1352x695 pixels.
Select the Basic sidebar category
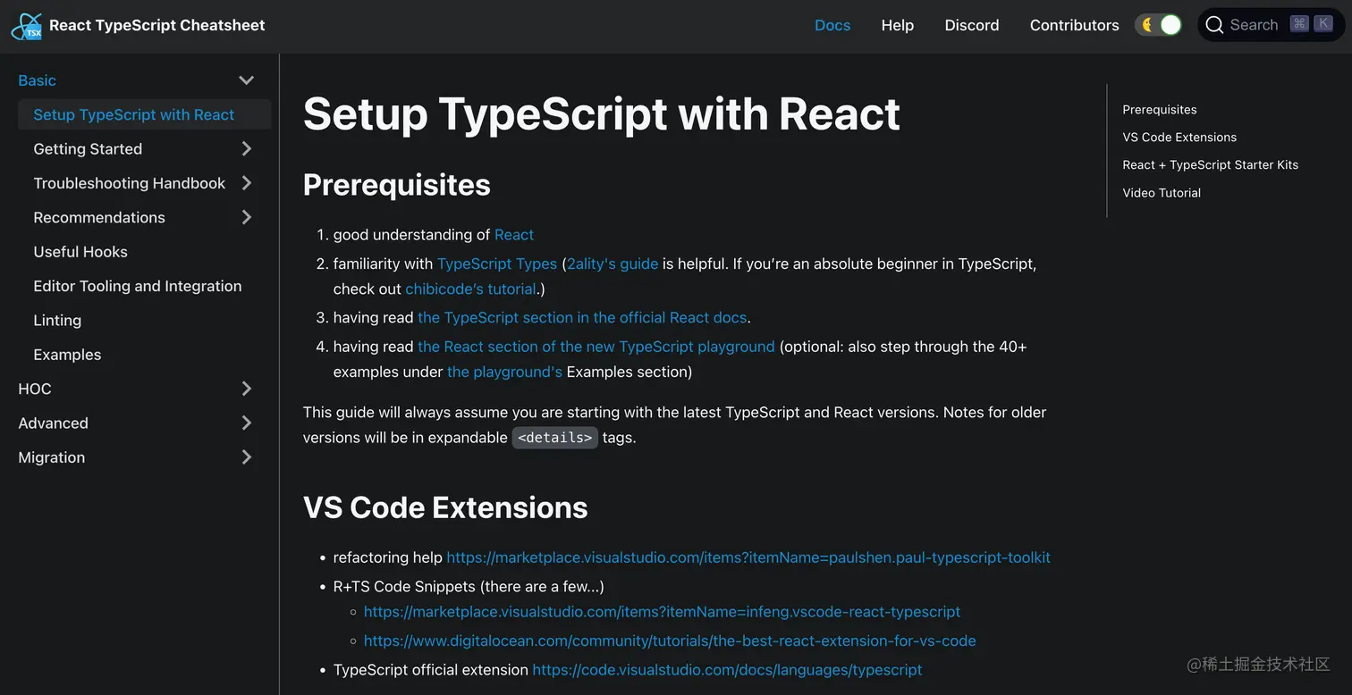click(x=38, y=80)
